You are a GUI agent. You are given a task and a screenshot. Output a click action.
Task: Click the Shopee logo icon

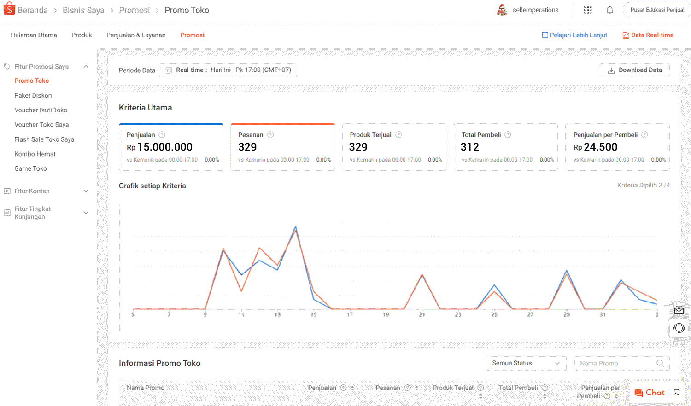9,9
